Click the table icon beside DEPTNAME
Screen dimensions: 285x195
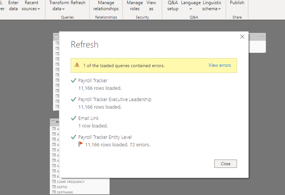tap(54, 192)
